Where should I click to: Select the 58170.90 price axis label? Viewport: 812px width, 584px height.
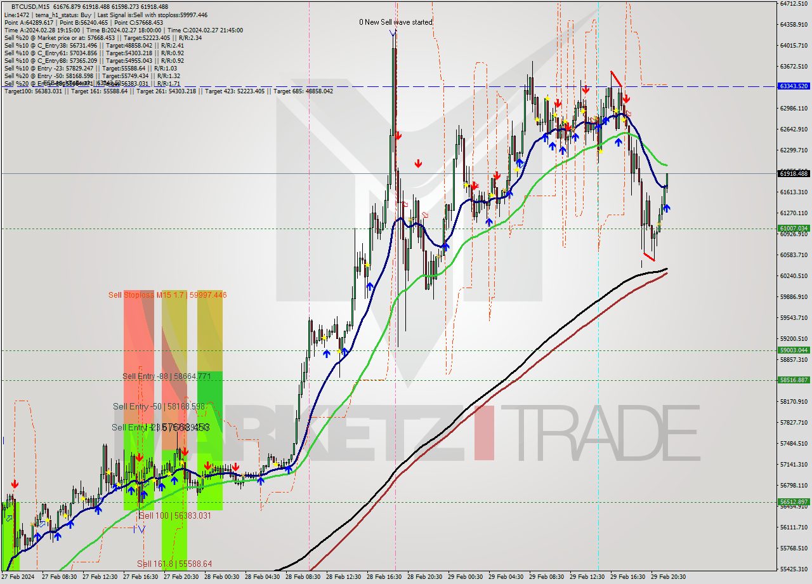coord(793,401)
